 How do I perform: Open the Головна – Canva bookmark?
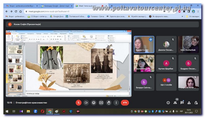[x=96, y=16]
